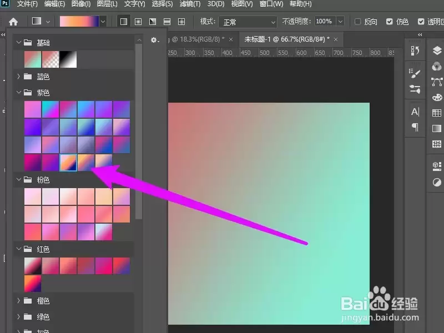Collapse the right panel dock double-arrow
This screenshot has height=333, width=444.
420,35
